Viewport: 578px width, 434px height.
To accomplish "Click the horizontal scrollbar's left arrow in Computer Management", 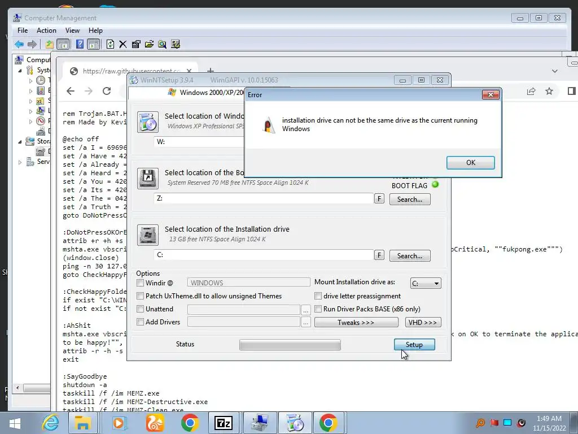I will pos(17,388).
